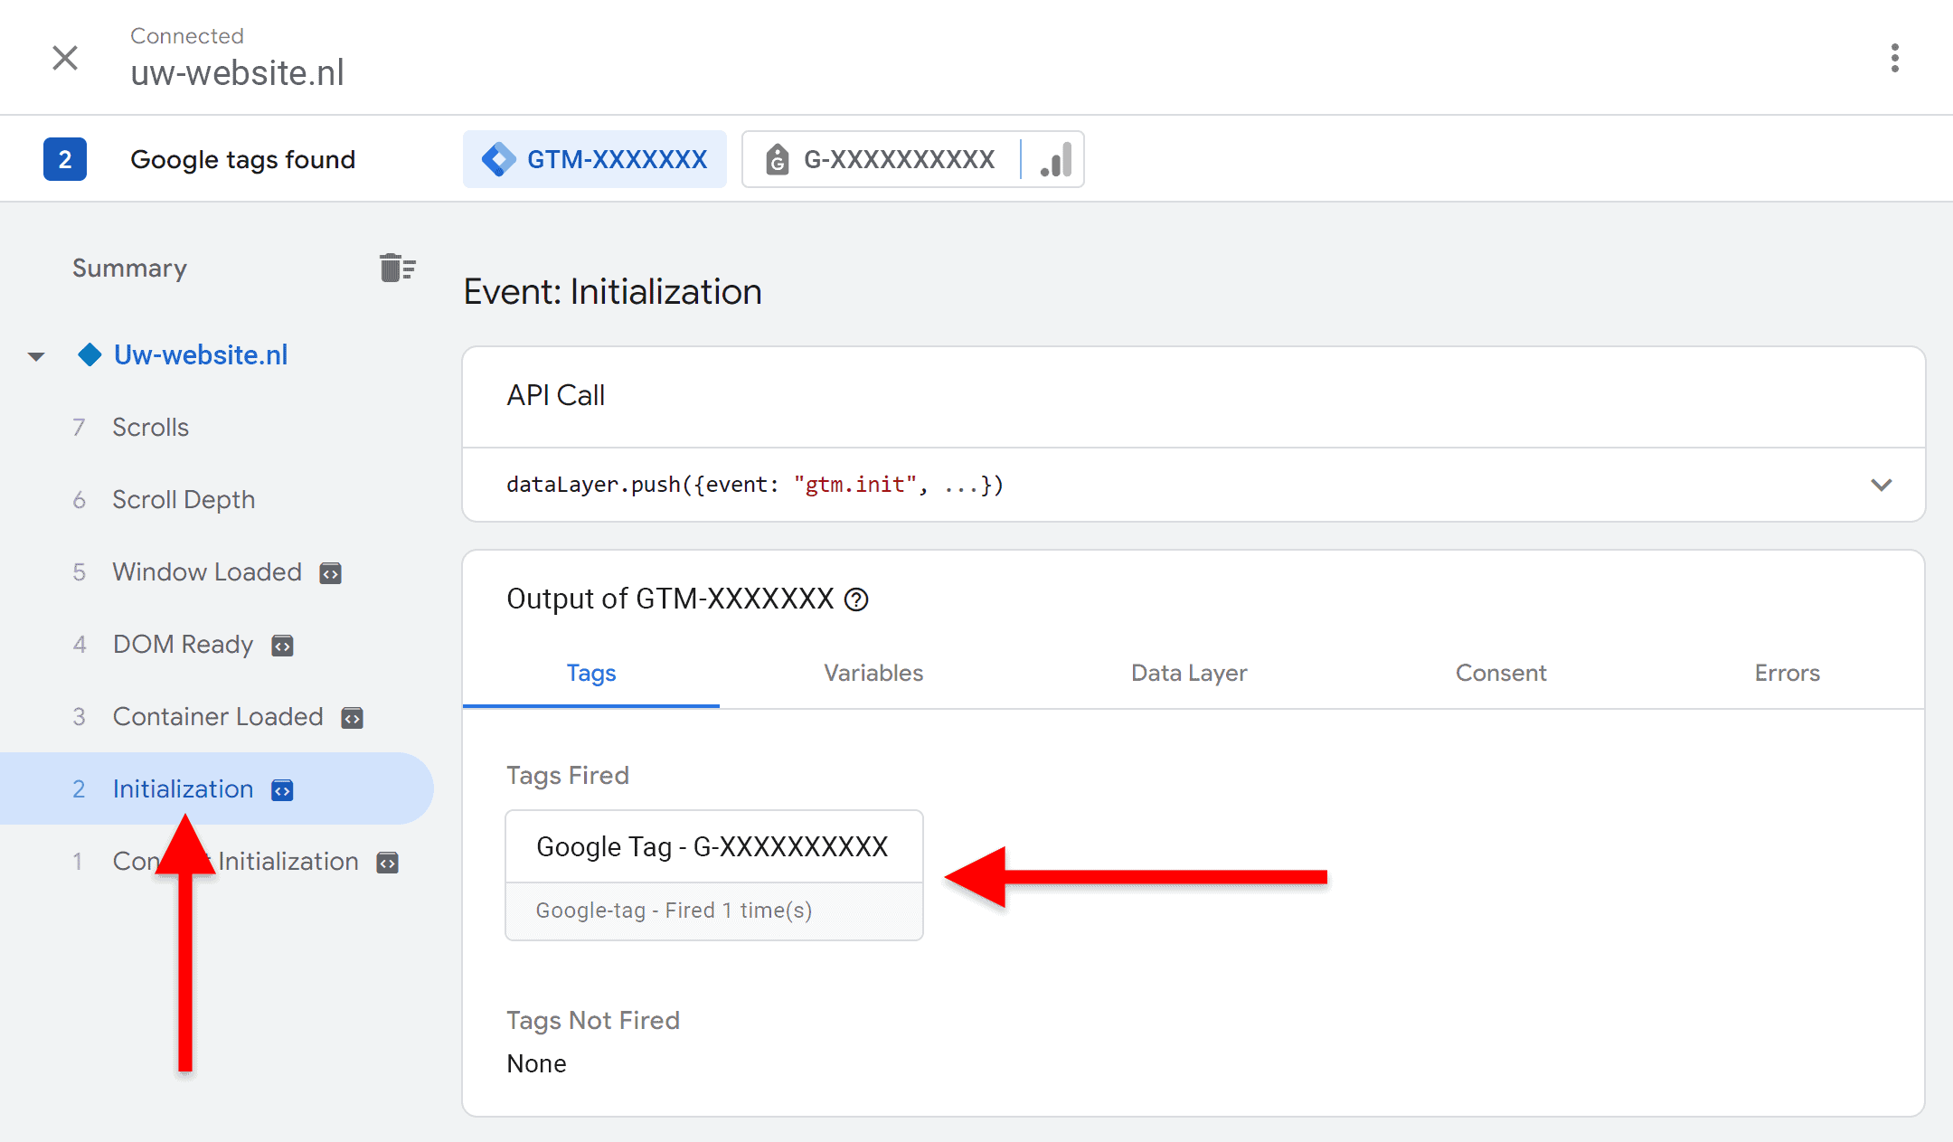This screenshot has width=1953, height=1142.
Task: Select the Uw-website.nl page entry
Action: click(201, 354)
